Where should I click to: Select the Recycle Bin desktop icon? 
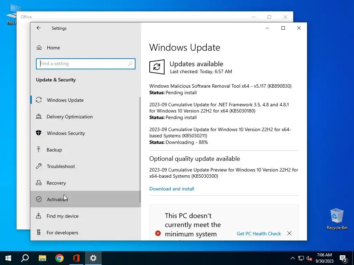coord(337,219)
